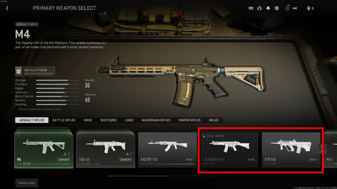Viewport: 337px width, 189px height.
Task: Open the grid menu icon
Action: (x=251, y=8)
